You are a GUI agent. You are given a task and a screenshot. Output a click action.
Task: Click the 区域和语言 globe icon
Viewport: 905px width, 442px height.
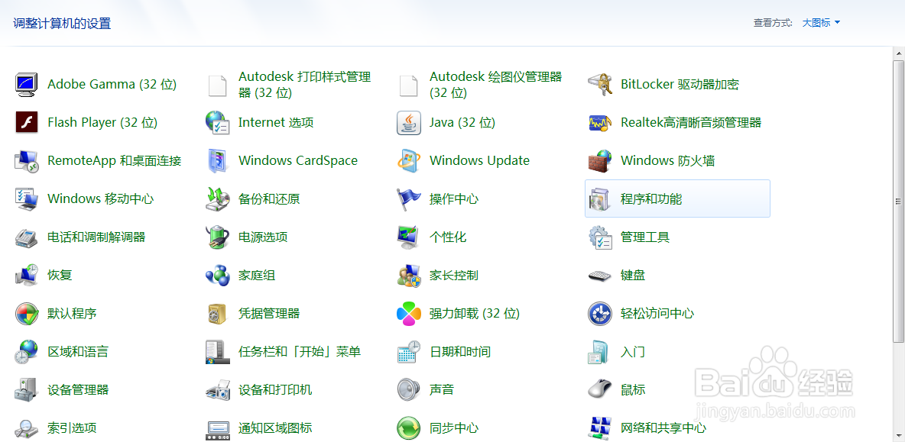[26, 351]
